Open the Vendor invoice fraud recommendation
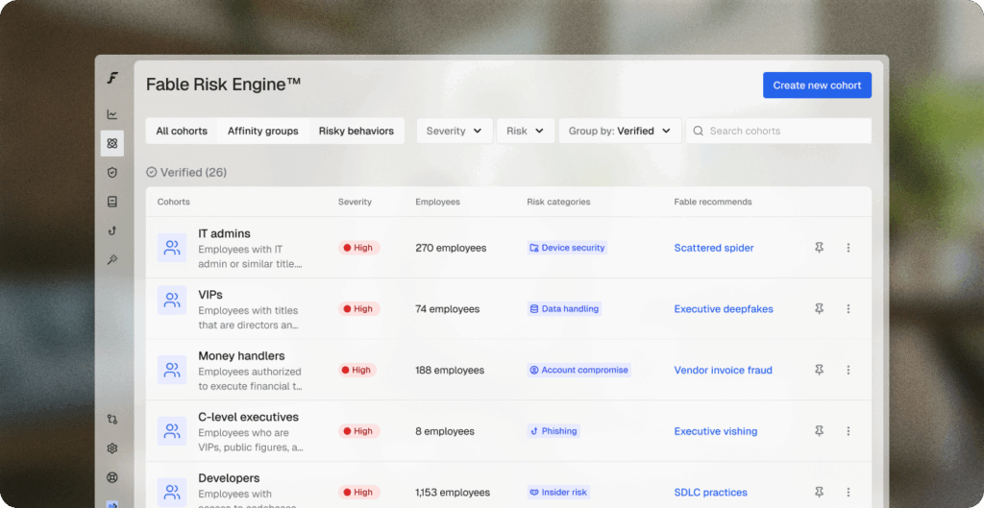Viewport: 984px width, 508px height. coord(723,370)
